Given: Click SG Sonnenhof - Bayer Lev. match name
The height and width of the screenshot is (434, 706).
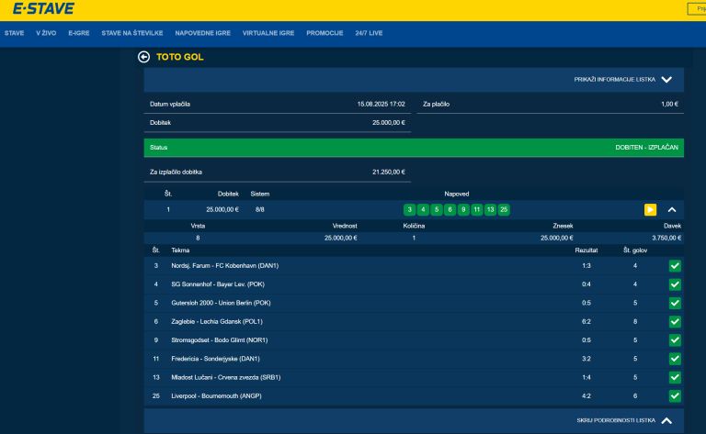Looking at the screenshot, I should (218, 284).
